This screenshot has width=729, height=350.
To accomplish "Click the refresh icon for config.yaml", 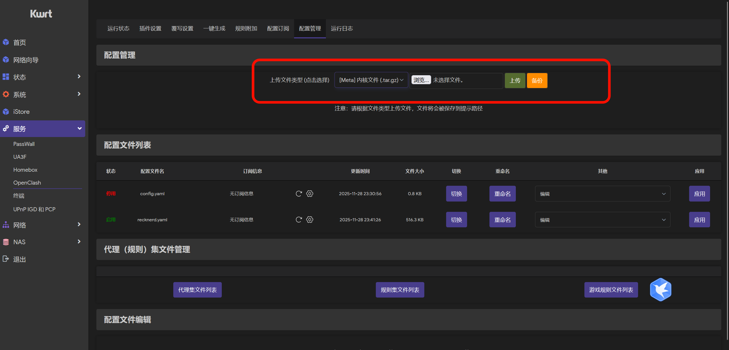I will tap(299, 193).
